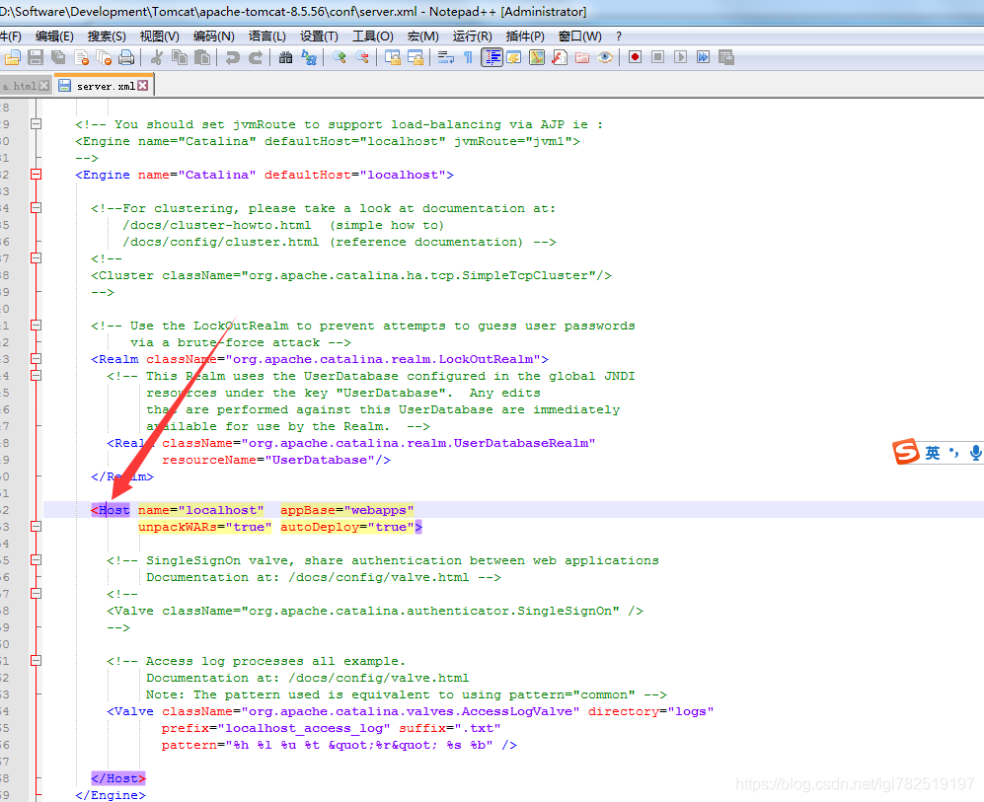Open the 窗口(W) menu
Viewport: 984px width, 802px height.
(x=580, y=36)
